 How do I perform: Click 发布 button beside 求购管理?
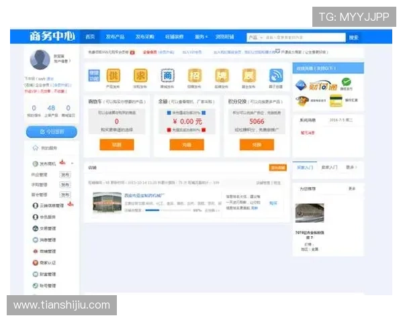coord(65,184)
